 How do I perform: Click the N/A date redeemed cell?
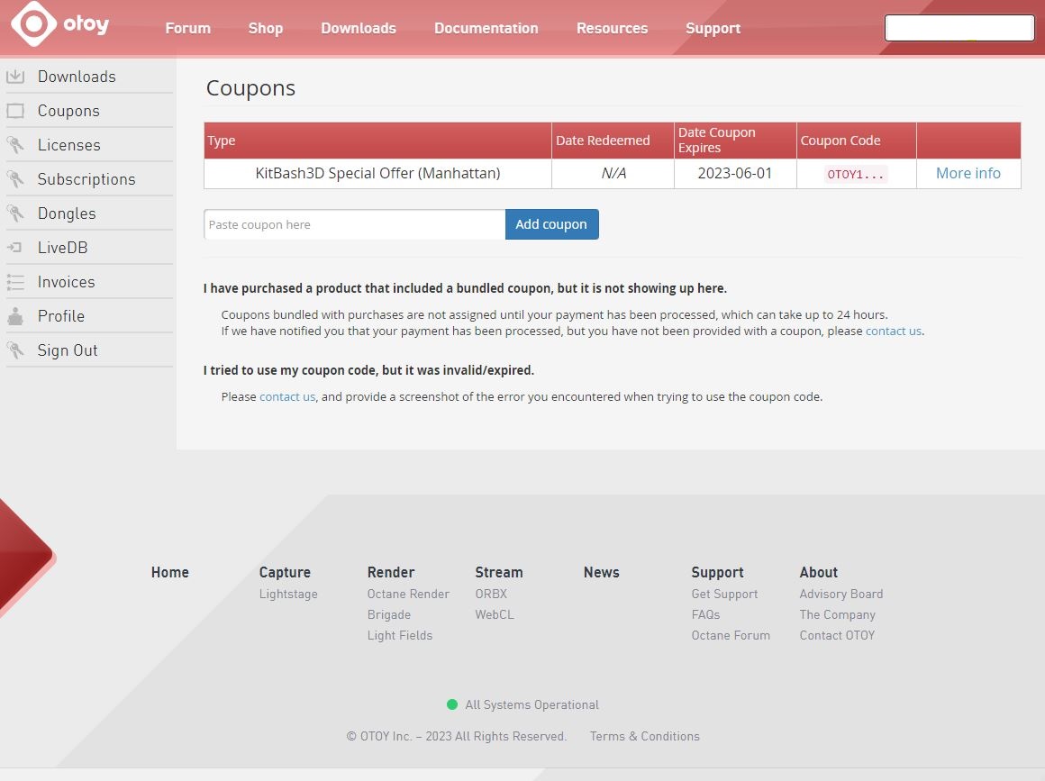pyautogui.click(x=613, y=173)
